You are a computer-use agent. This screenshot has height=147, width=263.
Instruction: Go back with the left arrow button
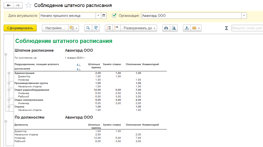point(9,5)
